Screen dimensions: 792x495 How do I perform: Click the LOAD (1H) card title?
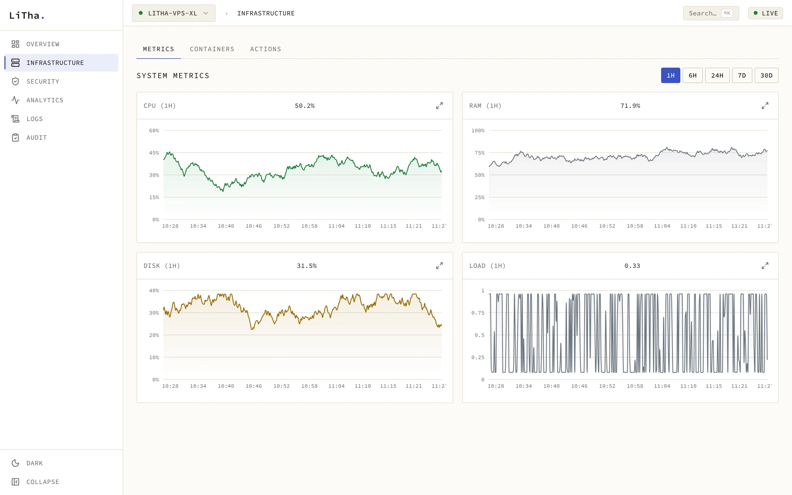pyautogui.click(x=487, y=266)
